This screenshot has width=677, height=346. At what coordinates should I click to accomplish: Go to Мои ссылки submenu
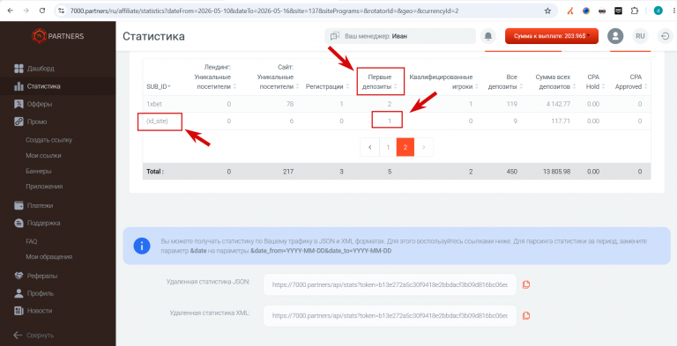point(43,155)
